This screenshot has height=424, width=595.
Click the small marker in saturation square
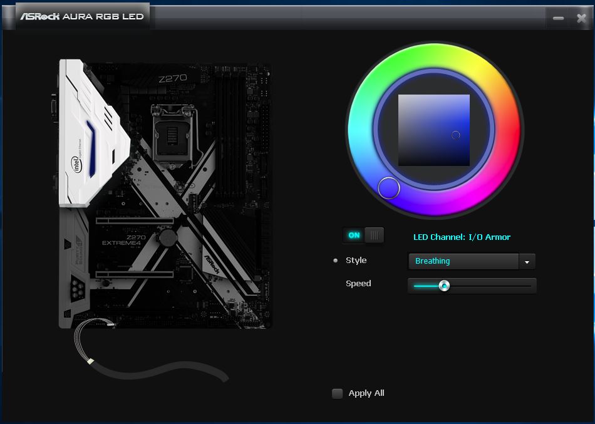tap(456, 135)
